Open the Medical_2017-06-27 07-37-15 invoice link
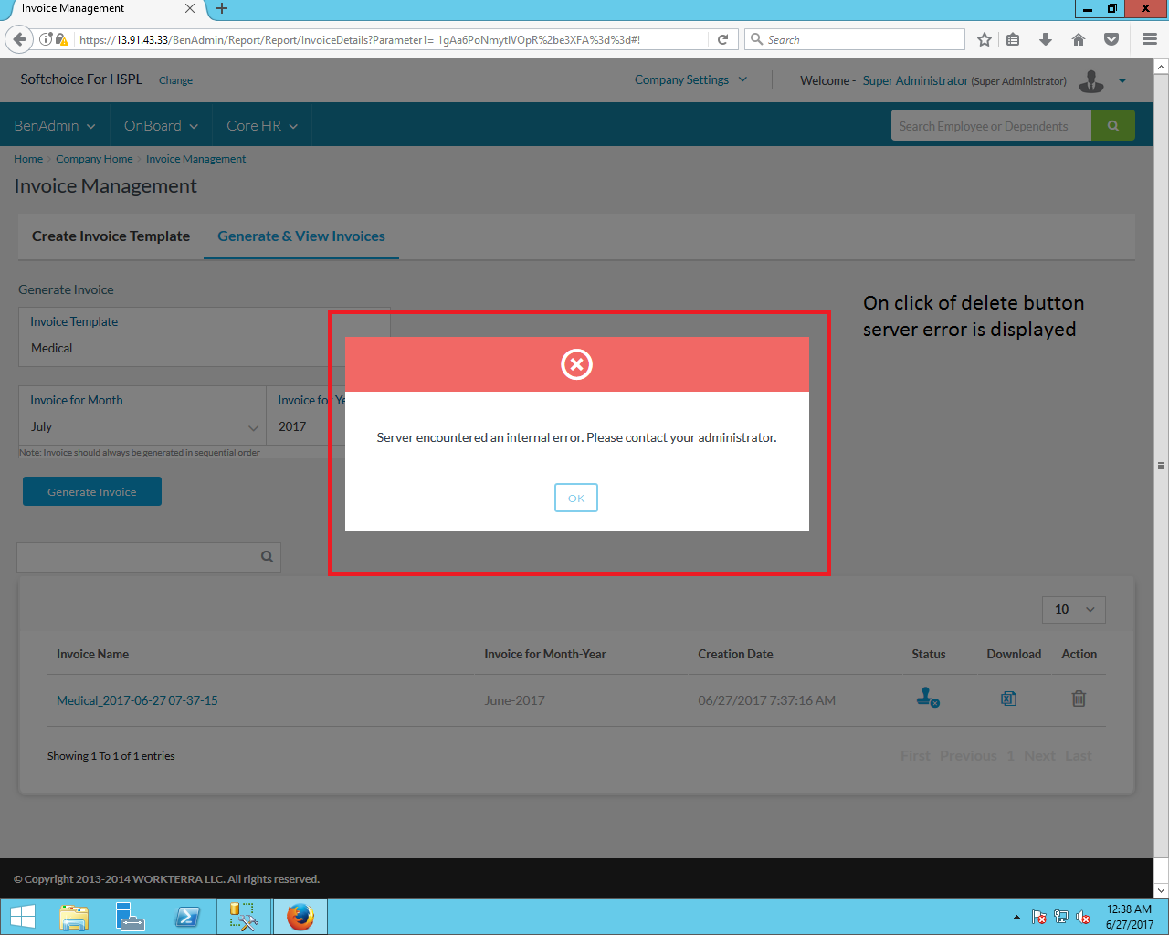This screenshot has height=935, width=1169. pyautogui.click(x=137, y=700)
